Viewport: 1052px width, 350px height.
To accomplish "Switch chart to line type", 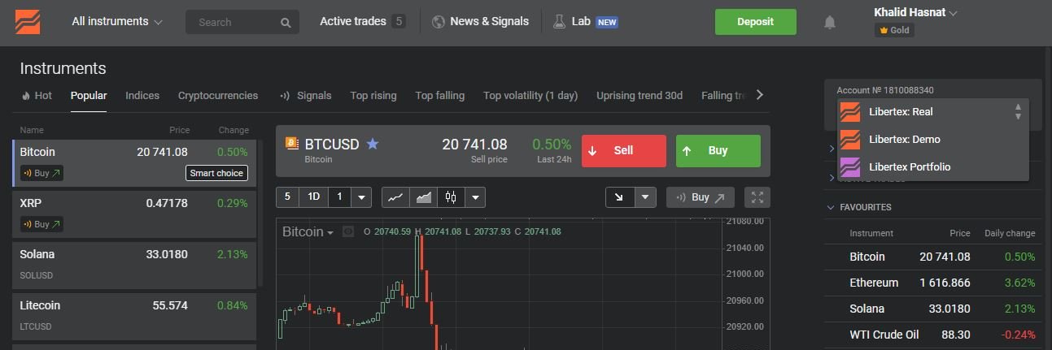I will point(395,197).
